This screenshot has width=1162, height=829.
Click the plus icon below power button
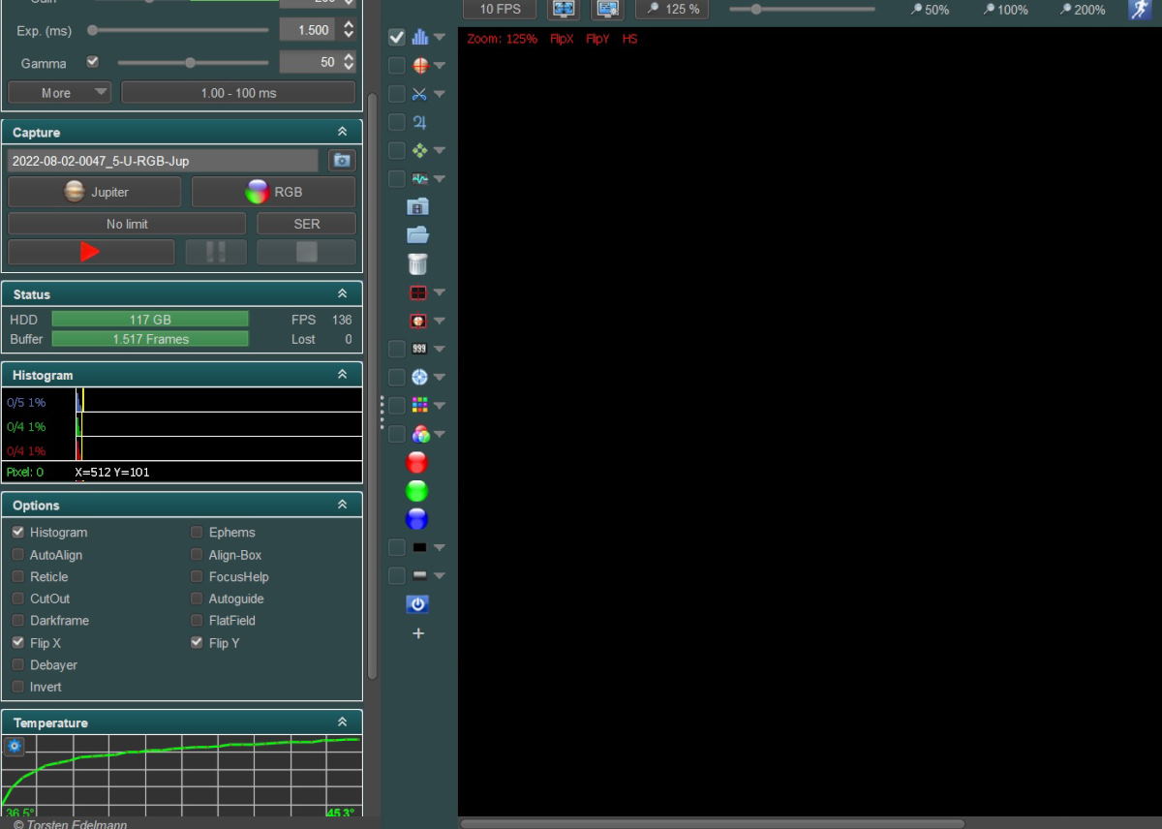point(418,633)
